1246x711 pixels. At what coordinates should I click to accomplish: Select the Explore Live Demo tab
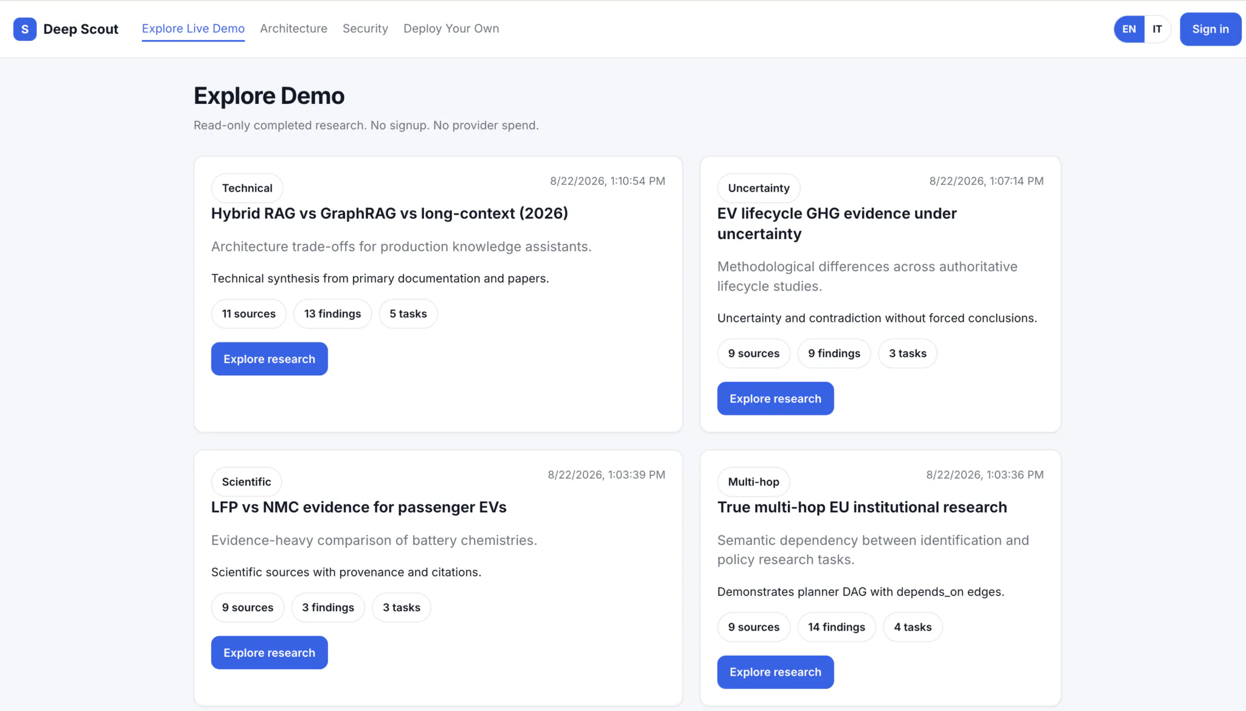click(x=193, y=29)
